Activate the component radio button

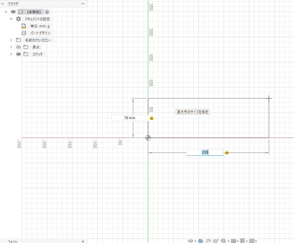click(x=47, y=12)
